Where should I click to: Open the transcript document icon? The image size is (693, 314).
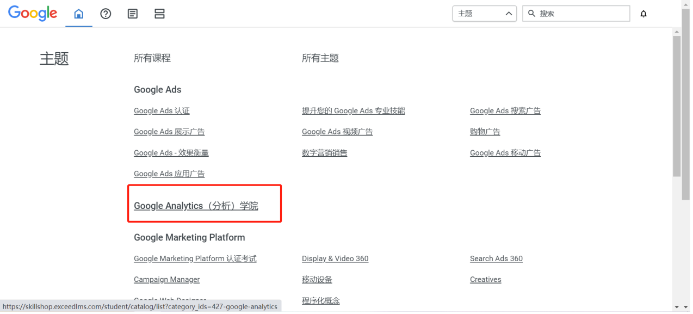coord(132,14)
